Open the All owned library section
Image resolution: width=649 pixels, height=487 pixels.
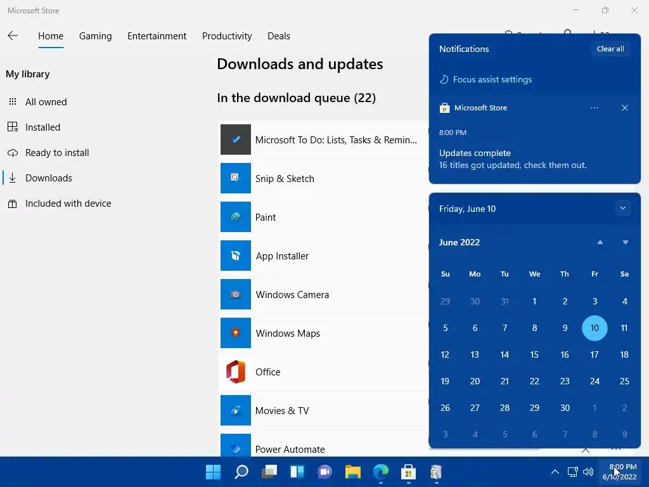pyautogui.click(x=37, y=102)
